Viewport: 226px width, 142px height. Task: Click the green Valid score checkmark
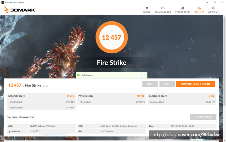pos(78,75)
